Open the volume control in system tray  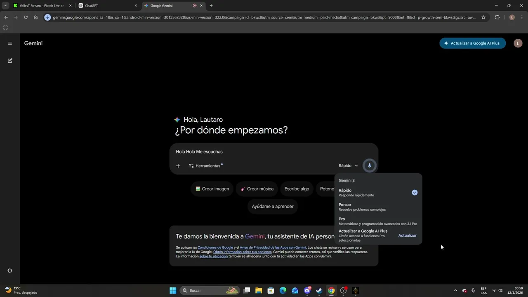(x=500, y=290)
